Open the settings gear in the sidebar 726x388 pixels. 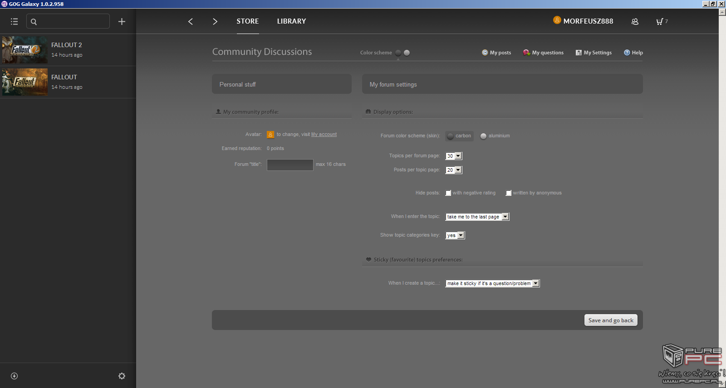122,376
